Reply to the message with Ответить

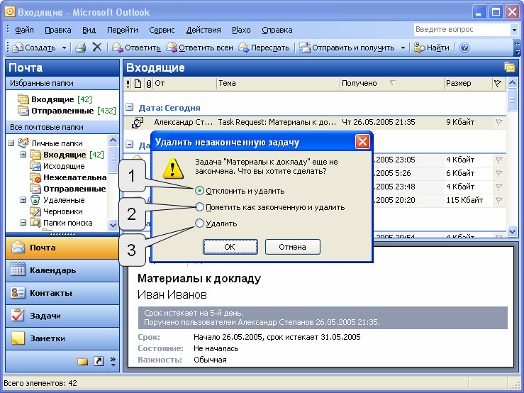point(136,48)
